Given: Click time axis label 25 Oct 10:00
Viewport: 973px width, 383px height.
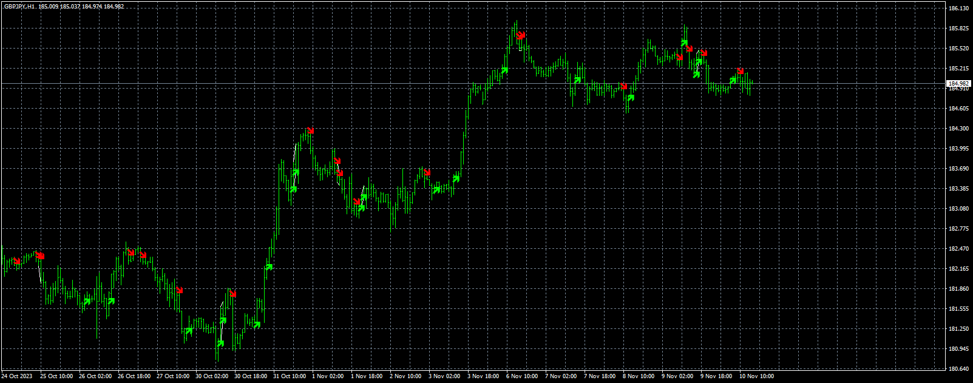Looking at the screenshot, I should (56, 376).
